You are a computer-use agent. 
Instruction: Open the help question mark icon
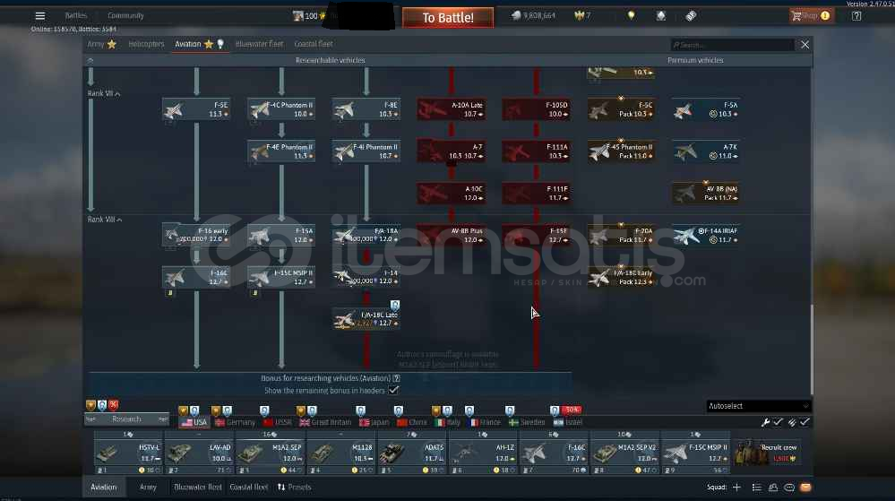click(x=856, y=16)
